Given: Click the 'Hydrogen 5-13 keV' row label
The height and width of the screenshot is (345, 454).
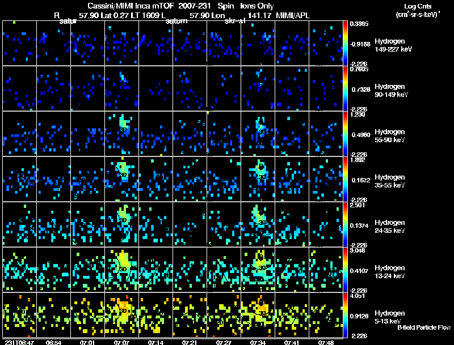Looking at the screenshot, I should (390, 317).
